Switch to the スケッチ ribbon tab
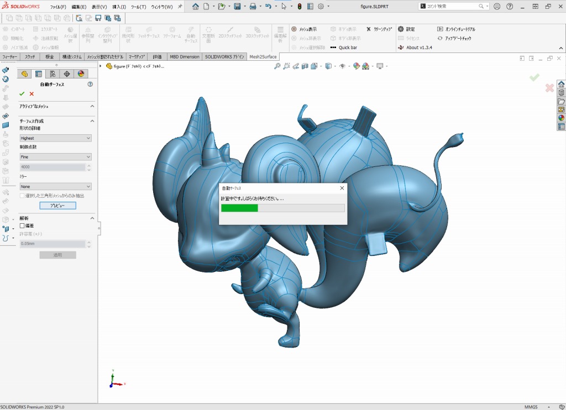This screenshot has height=410, width=566. point(30,57)
